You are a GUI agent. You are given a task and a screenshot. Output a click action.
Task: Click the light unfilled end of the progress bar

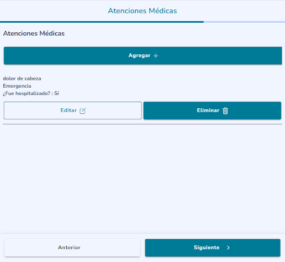244,22
